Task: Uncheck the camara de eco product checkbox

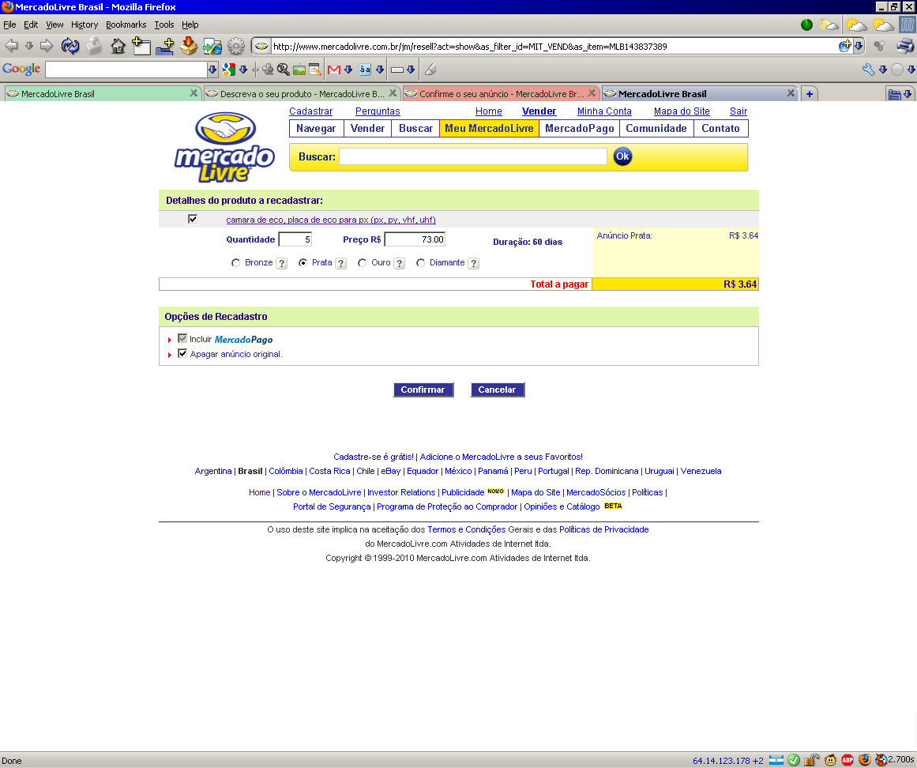Action: point(193,220)
